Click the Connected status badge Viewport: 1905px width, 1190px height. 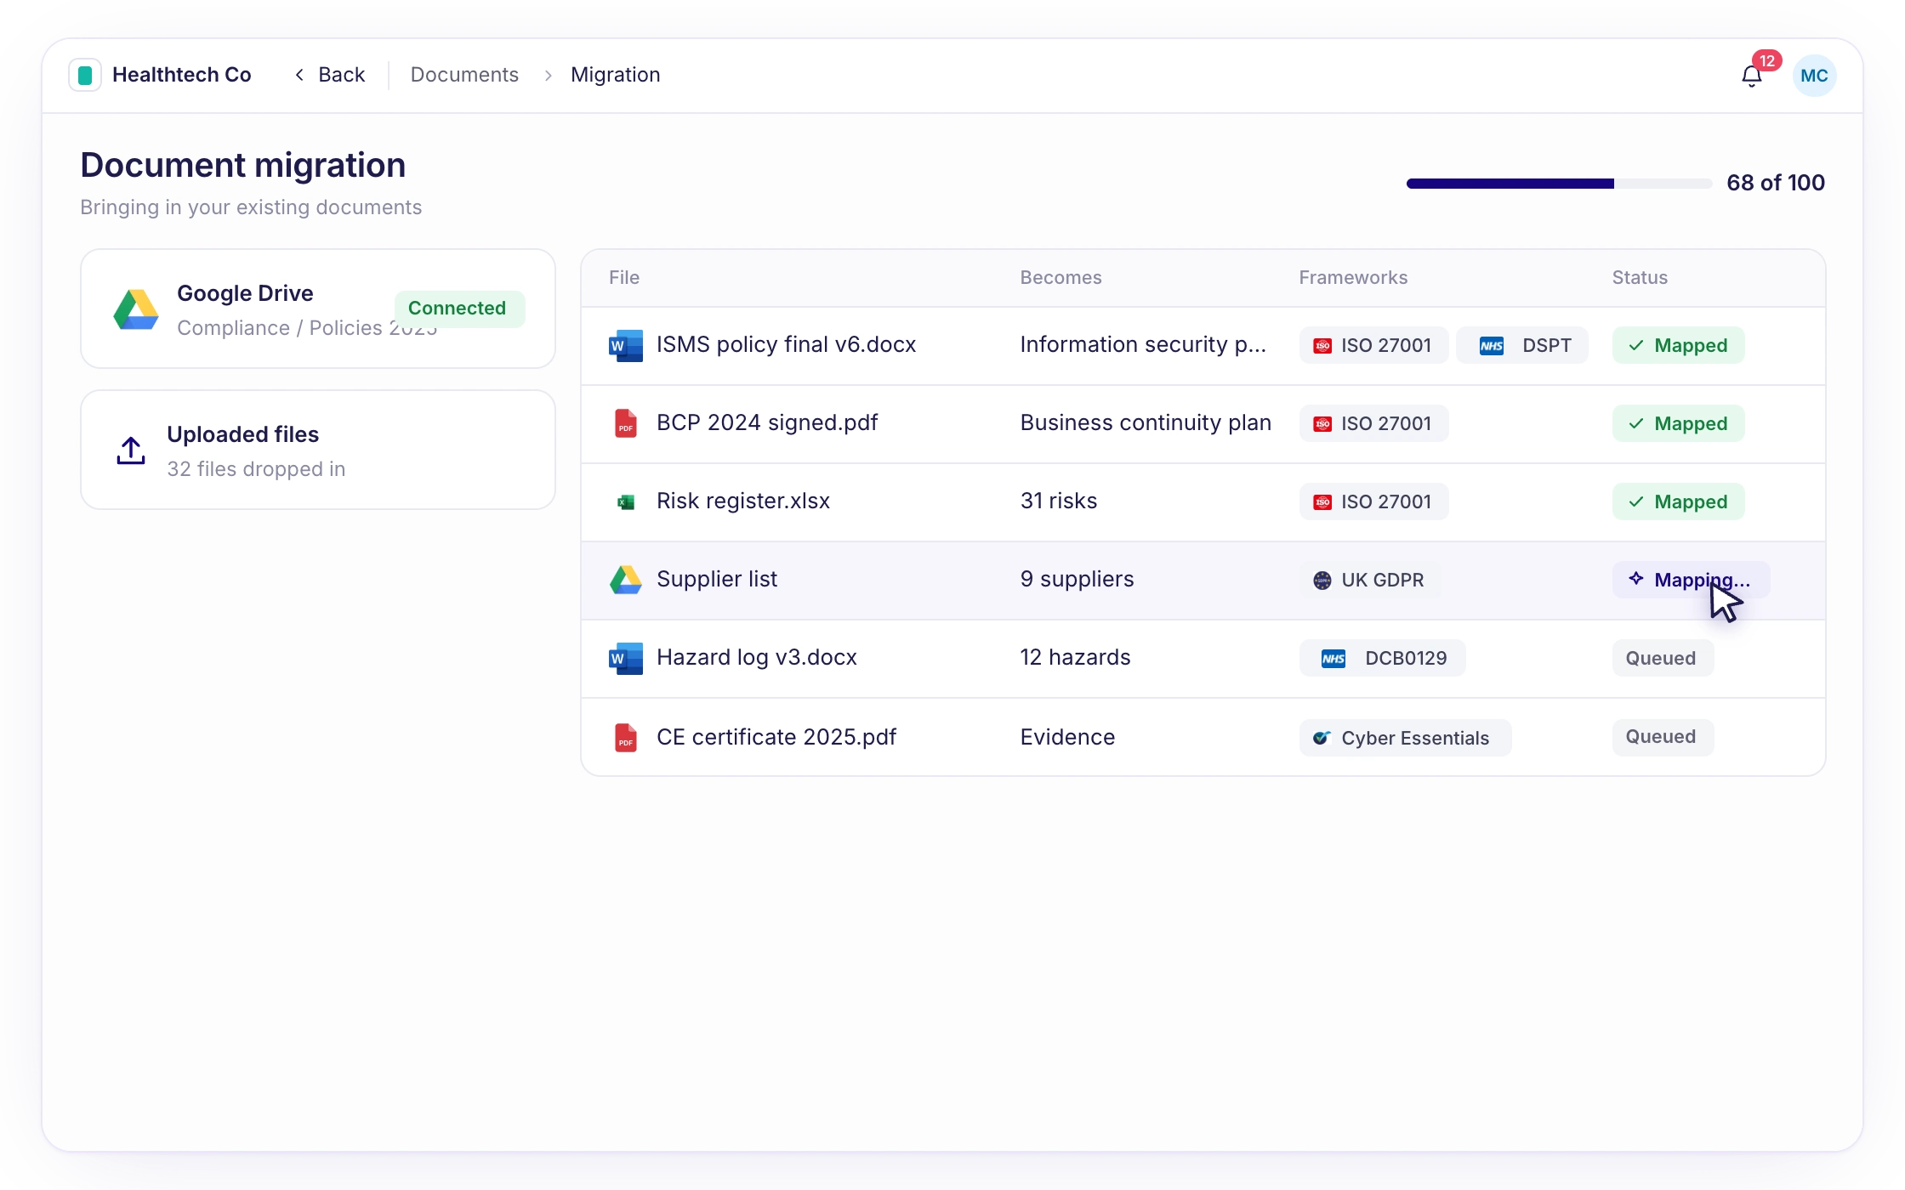pos(459,309)
